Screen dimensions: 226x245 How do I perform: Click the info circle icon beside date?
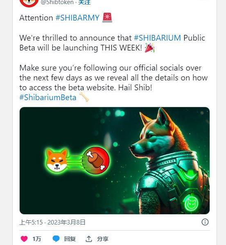click(205, 222)
